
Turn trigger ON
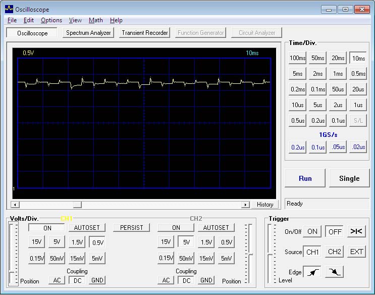point(312,231)
